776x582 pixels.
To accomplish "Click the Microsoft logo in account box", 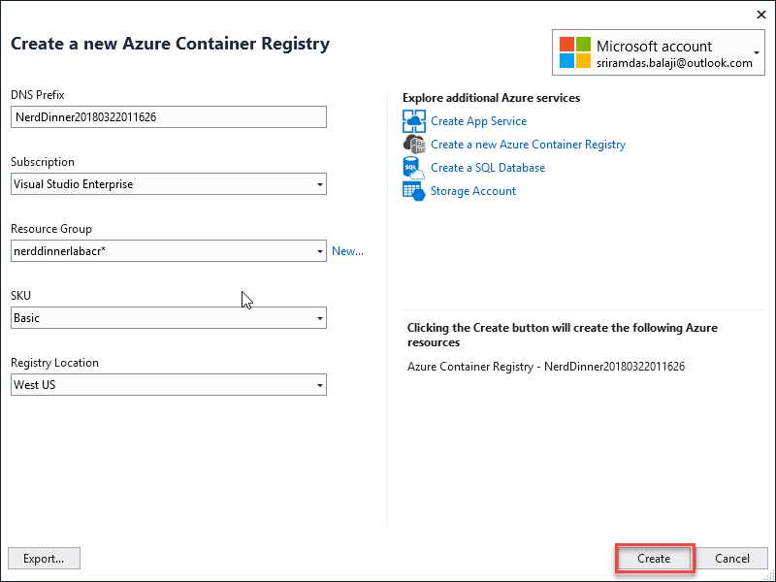I will click(574, 52).
